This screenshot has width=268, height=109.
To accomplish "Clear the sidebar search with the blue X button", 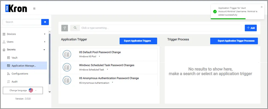I will tap(45, 22).
